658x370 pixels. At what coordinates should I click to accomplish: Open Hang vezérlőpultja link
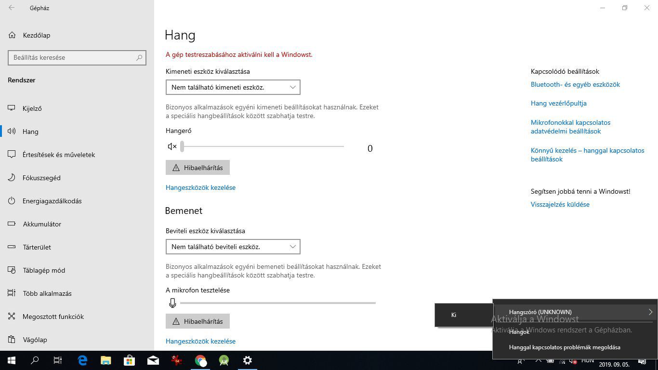[559, 103]
